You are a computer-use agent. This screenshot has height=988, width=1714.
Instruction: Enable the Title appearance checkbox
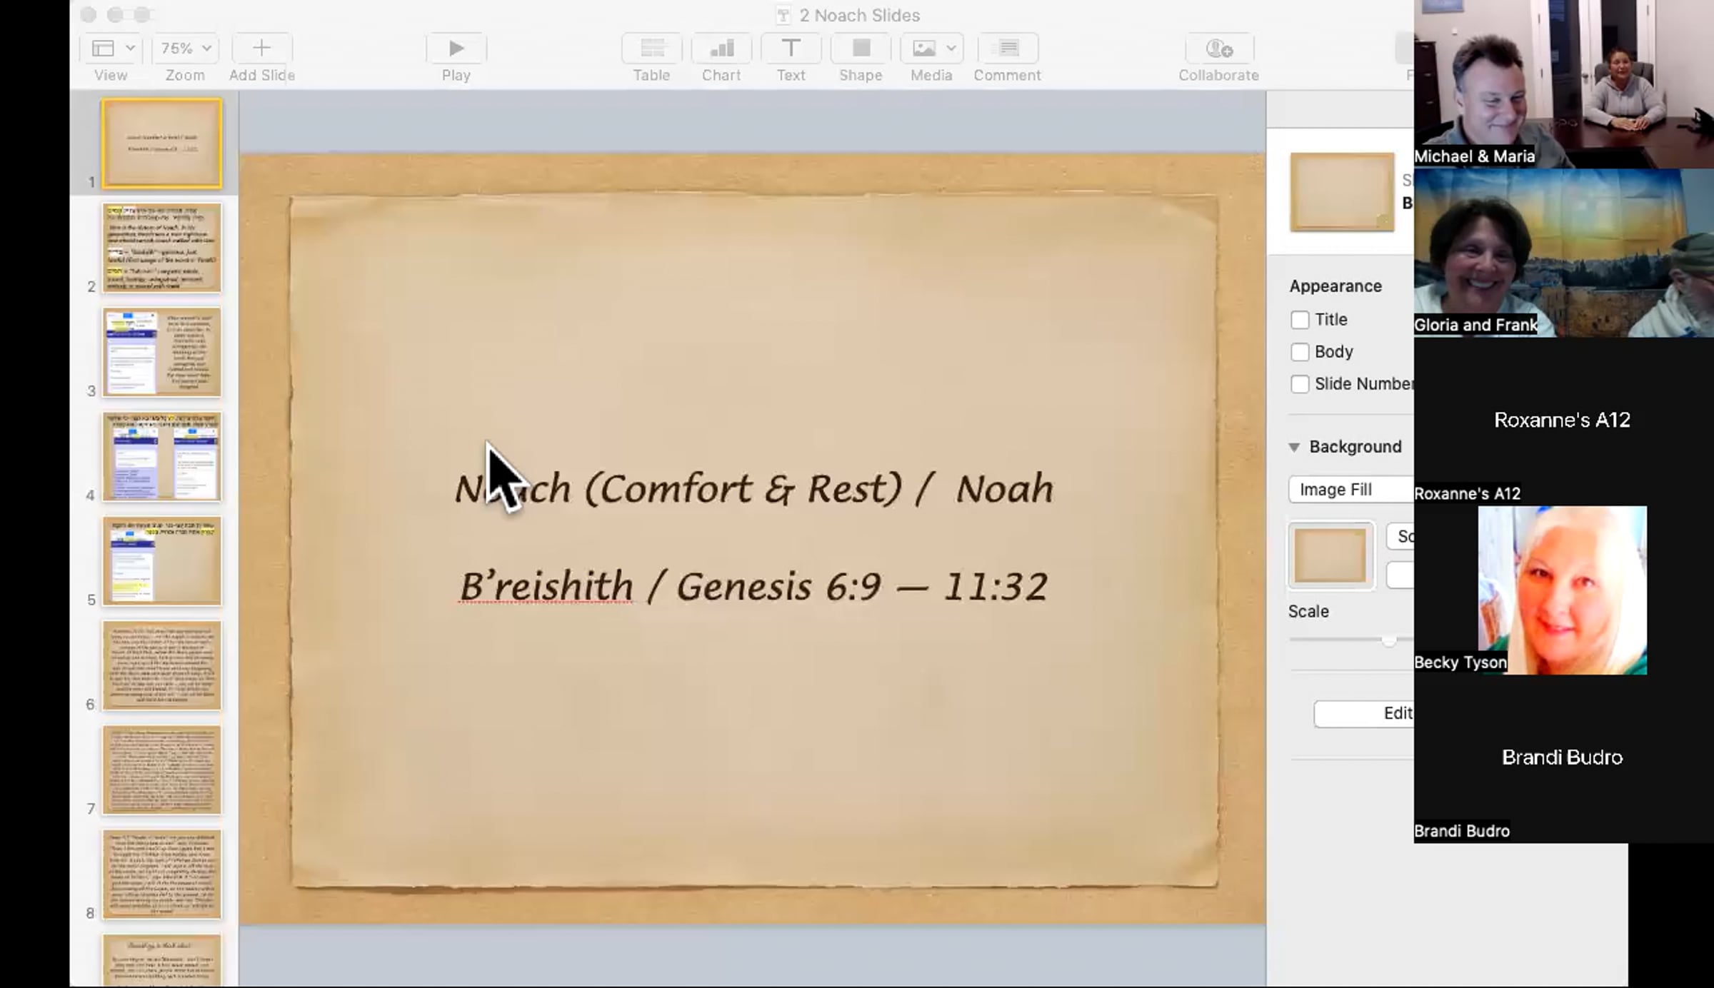(x=1300, y=320)
